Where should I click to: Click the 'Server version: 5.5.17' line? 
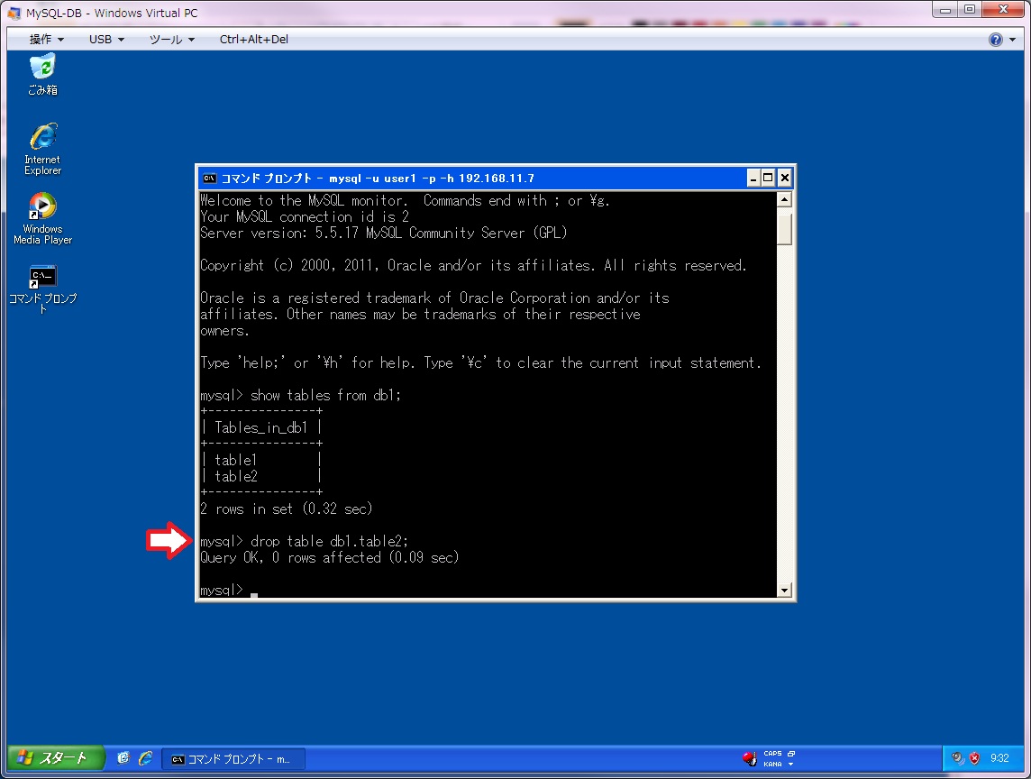pyautogui.click(x=383, y=233)
